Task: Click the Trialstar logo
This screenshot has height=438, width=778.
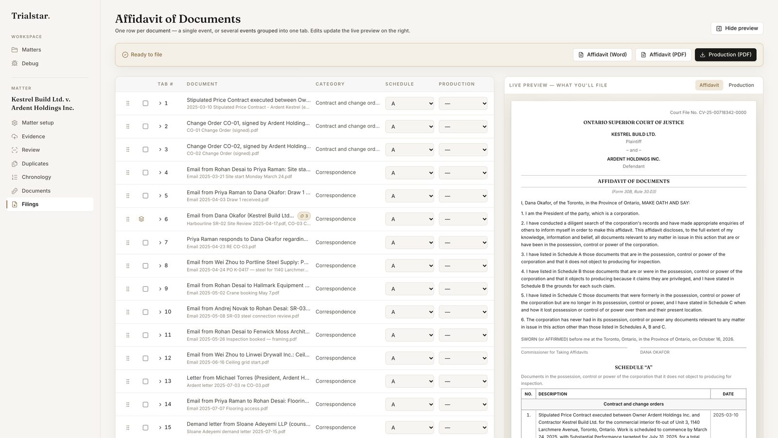Action: tap(31, 16)
